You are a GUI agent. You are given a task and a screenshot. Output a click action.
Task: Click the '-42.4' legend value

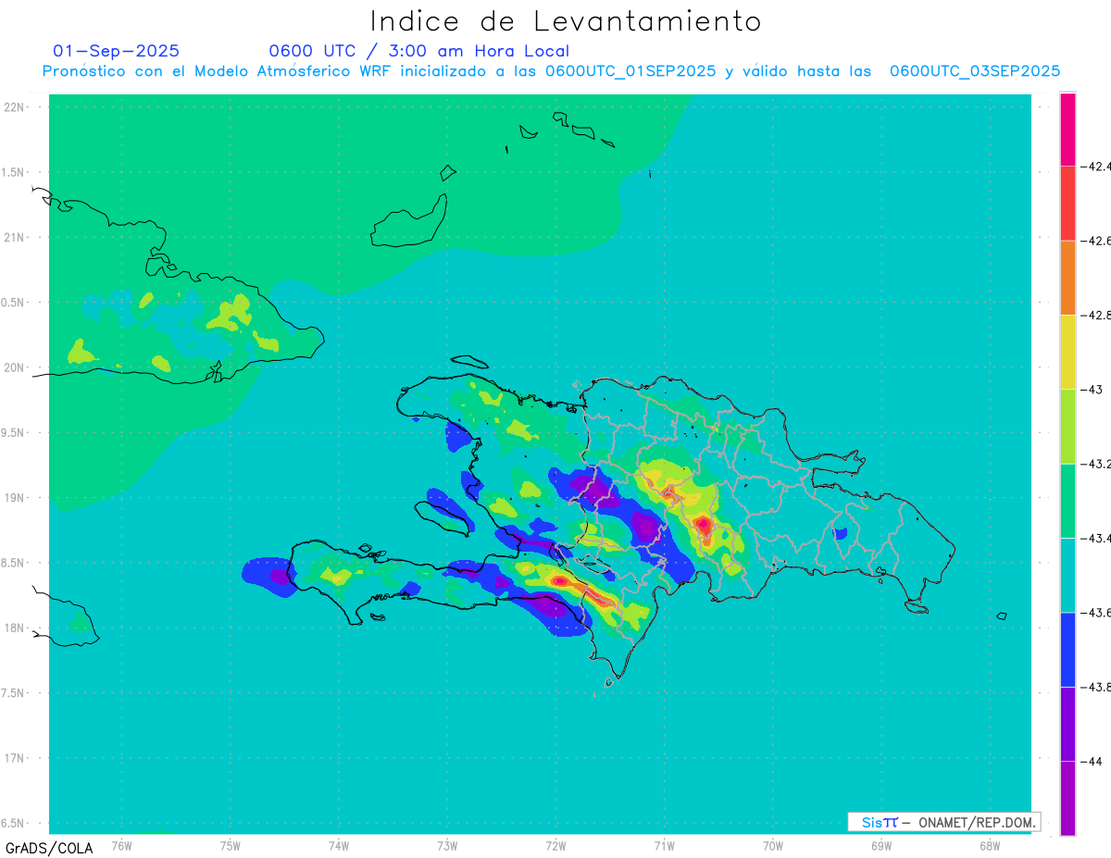[x=1096, y=167]
